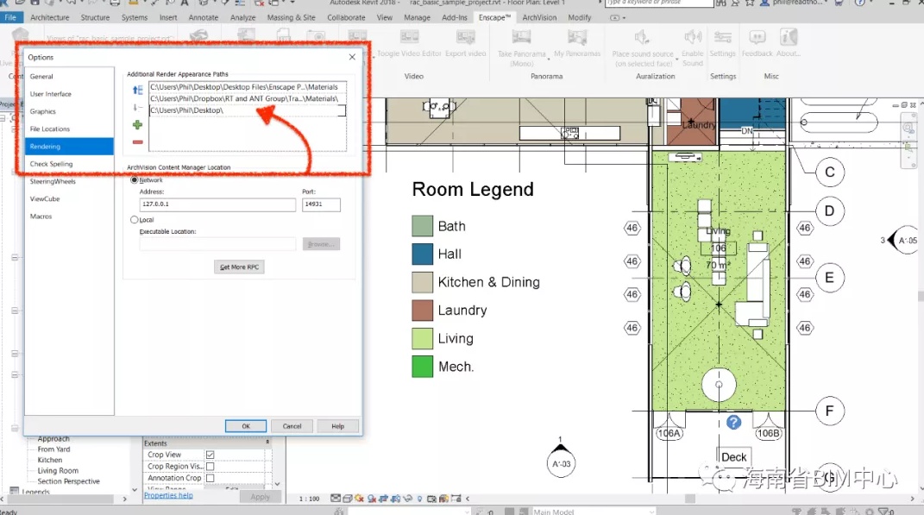Click the green plus add path icon
924x515 pixels.
(x=137, y=125)
